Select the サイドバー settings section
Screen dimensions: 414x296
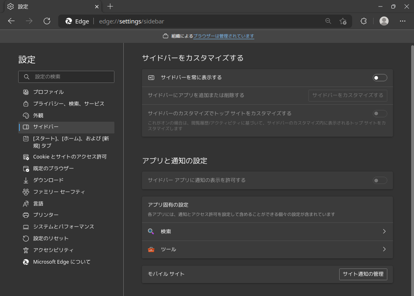point(67,127)
